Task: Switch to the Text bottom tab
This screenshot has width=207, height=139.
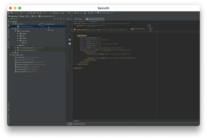Action: point(70,124)
